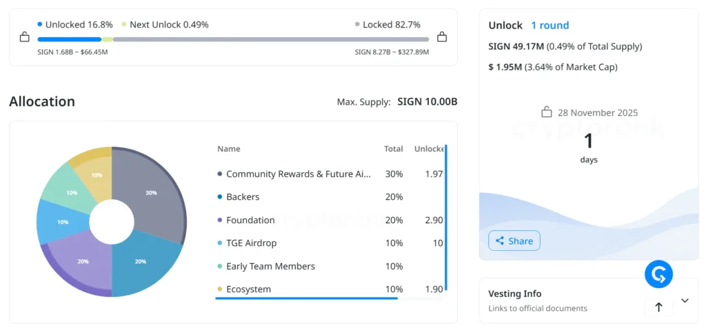This screenshot has height=328, width=706.
Task: Click the '28 November 2025' date
Action: (x=598, y=112)
